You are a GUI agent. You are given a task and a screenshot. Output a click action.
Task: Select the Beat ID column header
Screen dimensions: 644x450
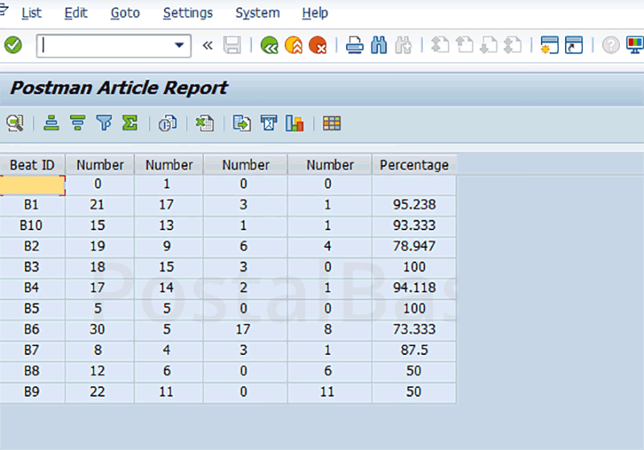click(x=32, y=165)
